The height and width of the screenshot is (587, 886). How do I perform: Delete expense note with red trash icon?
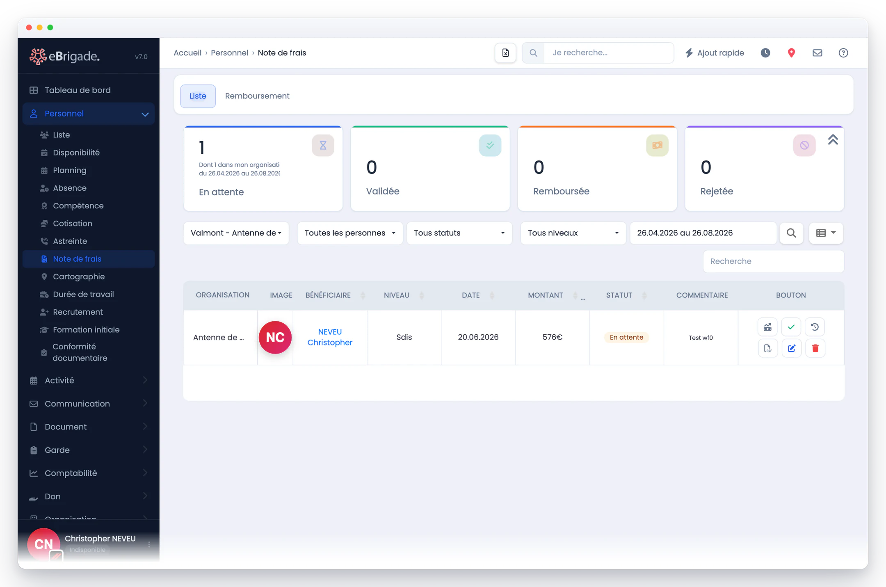[815, 348]
